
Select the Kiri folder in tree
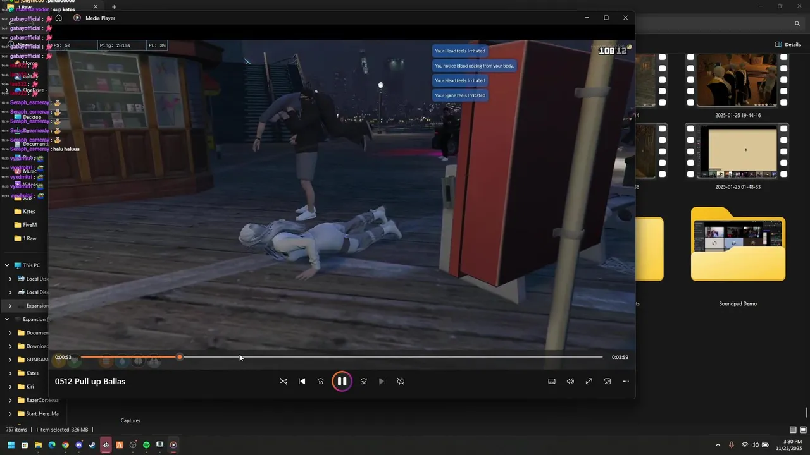pyautogui.click(x=26, y=387)
